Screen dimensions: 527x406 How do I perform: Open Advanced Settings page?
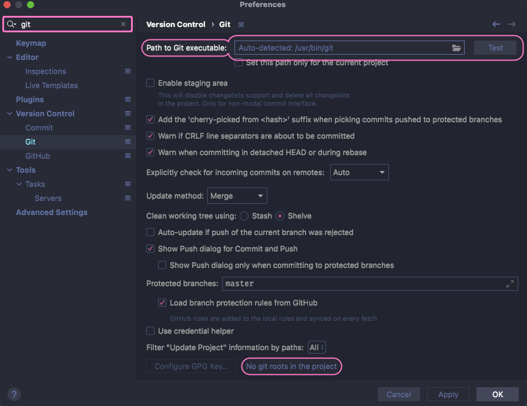(x=52, y=213)
